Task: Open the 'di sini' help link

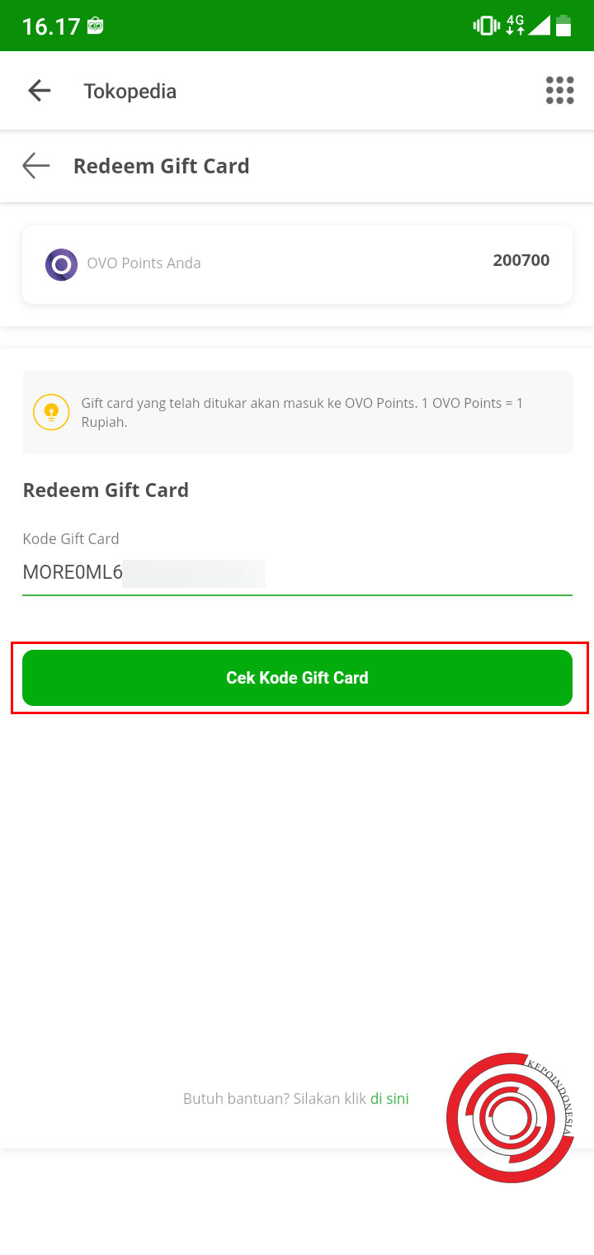Action: [x=389, y=1098]
